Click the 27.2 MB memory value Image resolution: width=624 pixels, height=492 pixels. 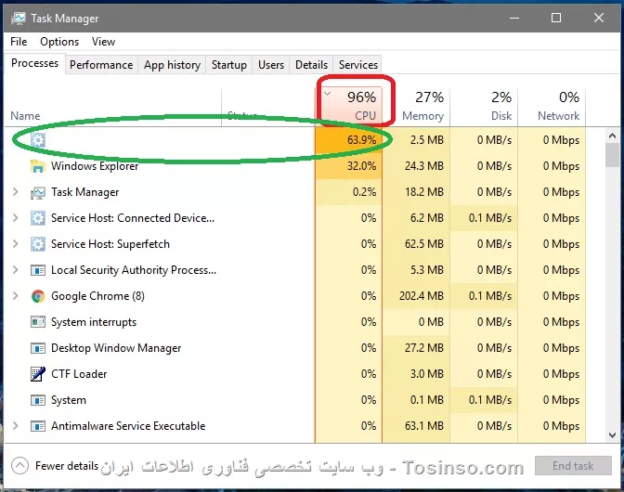tap(424, 348)
